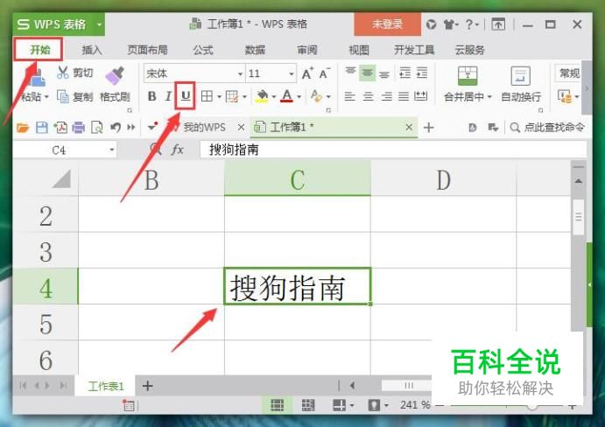The height and width of the screenshot is (427, 605).
Task: Click the justify alignment icon
Action: click(x=404, y=96)
